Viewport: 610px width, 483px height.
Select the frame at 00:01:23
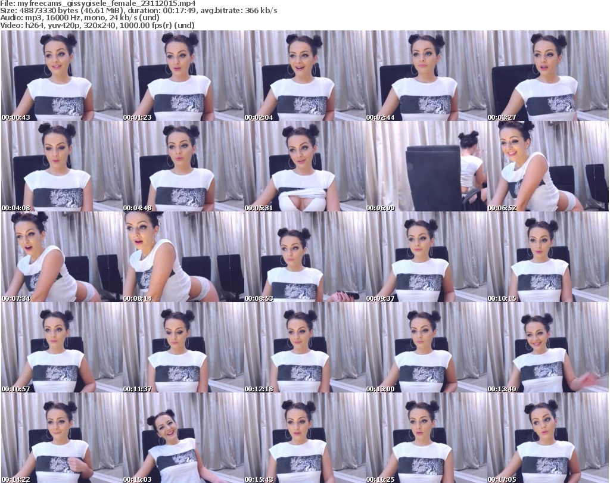(x=183, y=76)
